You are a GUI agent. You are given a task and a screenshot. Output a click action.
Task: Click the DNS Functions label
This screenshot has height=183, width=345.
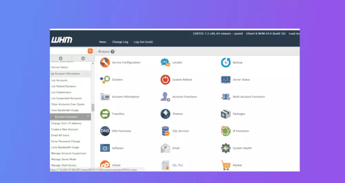121,131
